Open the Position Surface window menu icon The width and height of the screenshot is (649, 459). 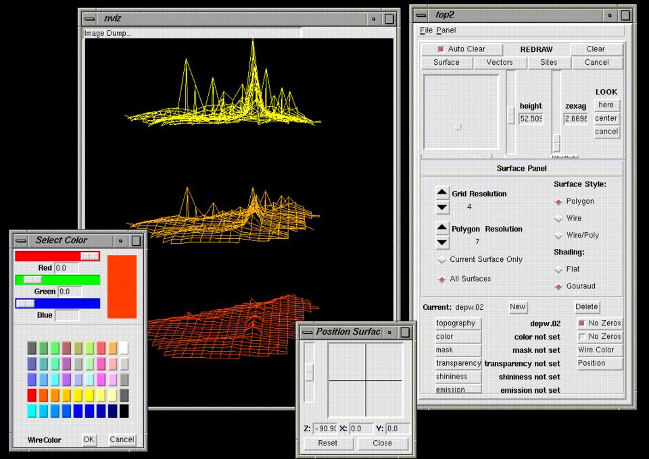pyautogui.click(x=306, y=332)
